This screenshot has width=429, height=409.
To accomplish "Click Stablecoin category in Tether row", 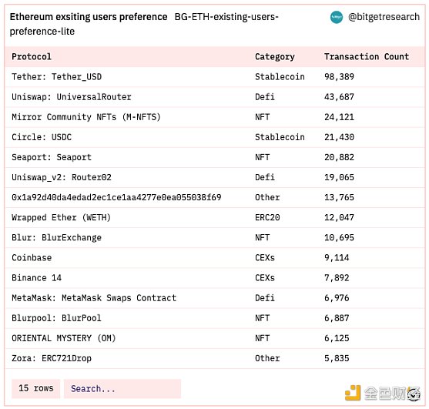I will [280, 77].
